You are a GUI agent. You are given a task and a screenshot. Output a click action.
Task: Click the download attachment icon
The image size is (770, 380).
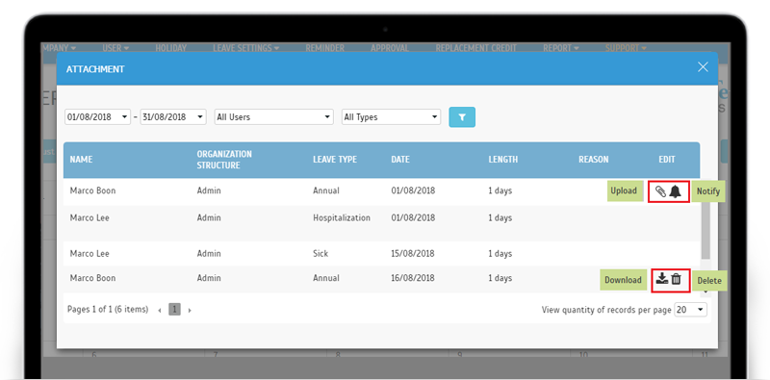pyautogui.click(x=662, y=279)
